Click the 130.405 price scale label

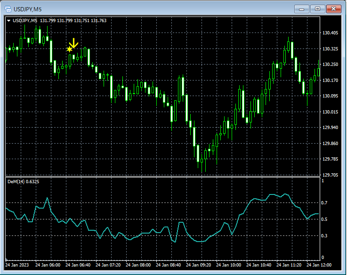pyautogui.click(x=331, y=33)
